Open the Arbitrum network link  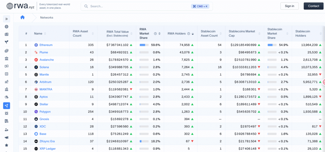(x=45, y=82)
